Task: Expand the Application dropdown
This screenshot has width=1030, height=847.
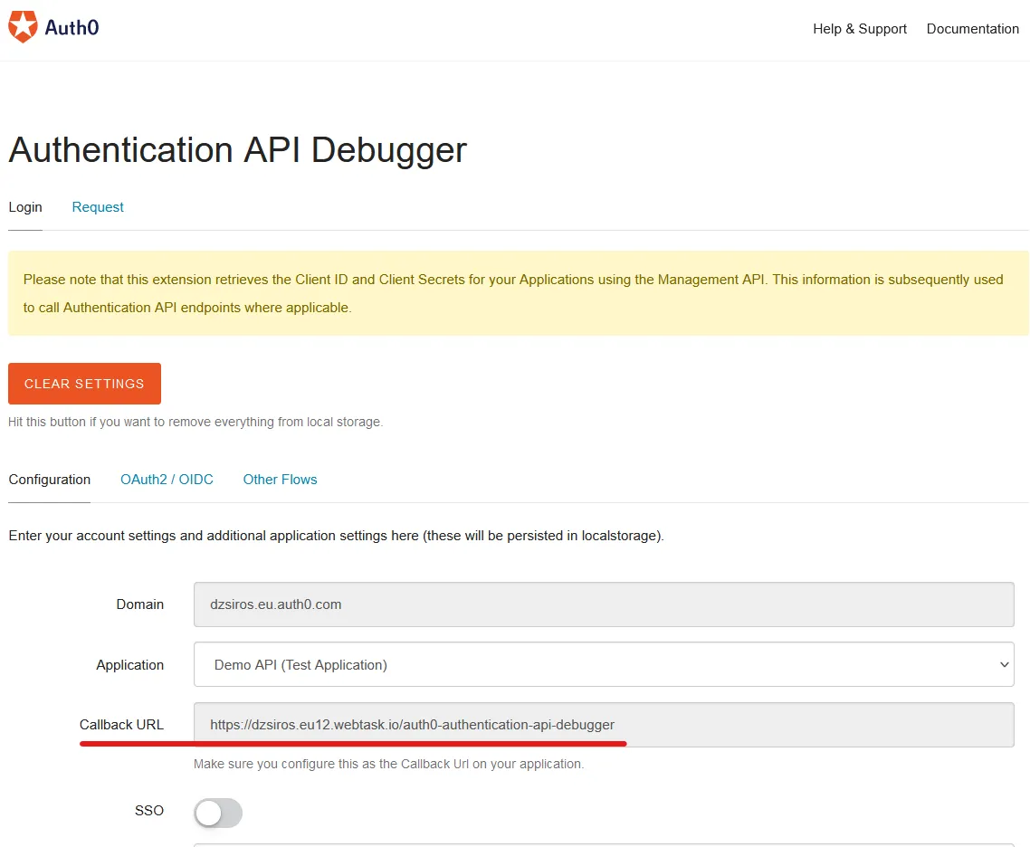Action: pyautogui.click(x=604, y=664)
